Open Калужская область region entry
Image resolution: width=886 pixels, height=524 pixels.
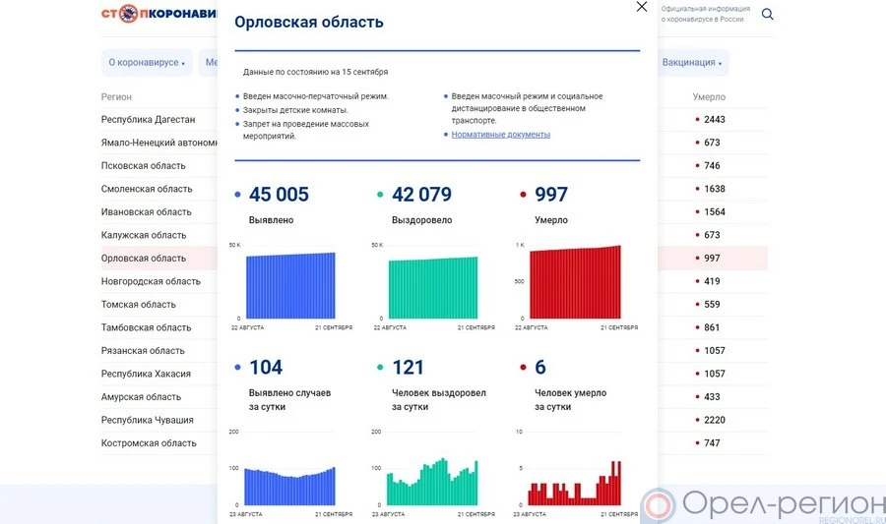(x=143, y=235)
